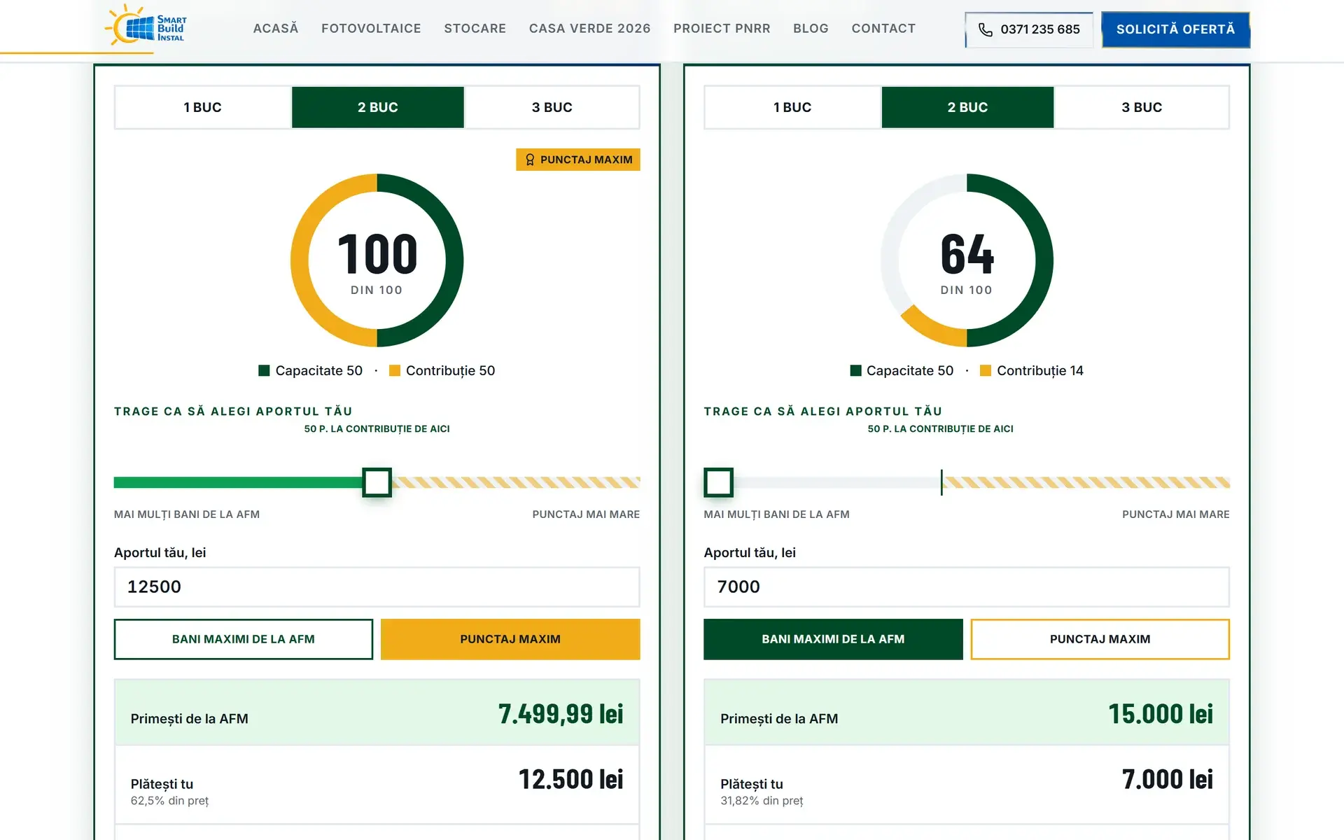The width and height of the screenshot is (1344, 840).
Task: Call the 0371 235 685 phone link
Action: coord(1029,29)
